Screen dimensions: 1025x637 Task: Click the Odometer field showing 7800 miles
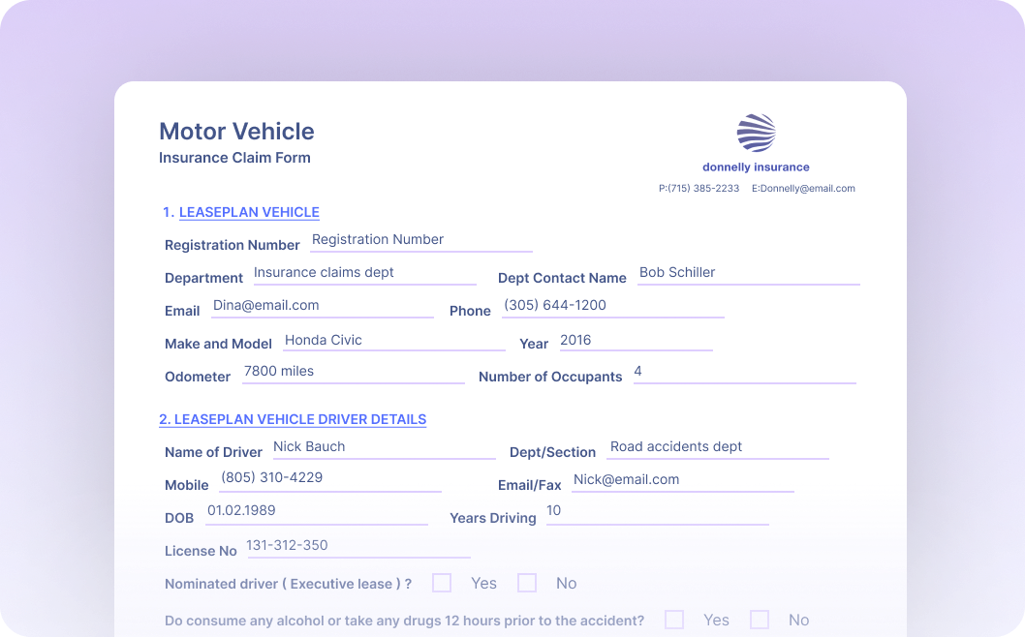coord(353,372)
